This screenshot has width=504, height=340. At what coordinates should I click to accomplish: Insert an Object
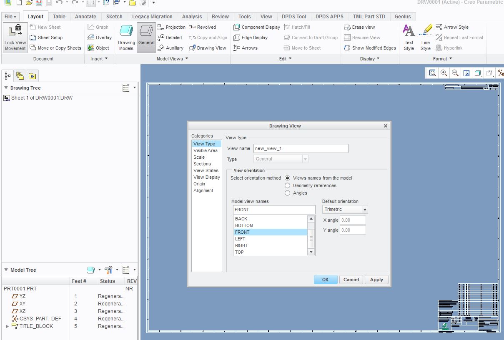coord(98,48)
